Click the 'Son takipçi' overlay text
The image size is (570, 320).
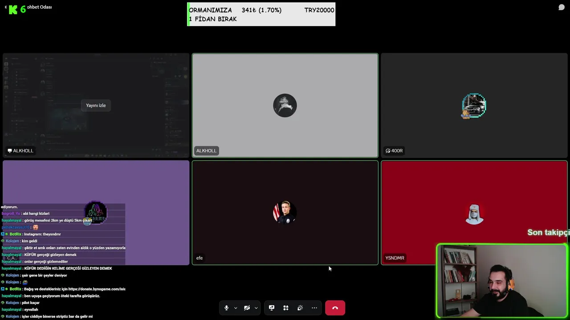548,232
